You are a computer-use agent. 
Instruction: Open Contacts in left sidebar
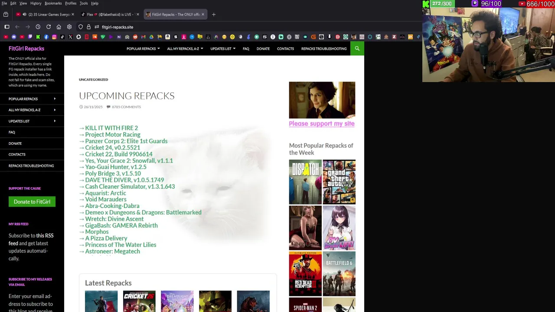[x=17, y=154]
